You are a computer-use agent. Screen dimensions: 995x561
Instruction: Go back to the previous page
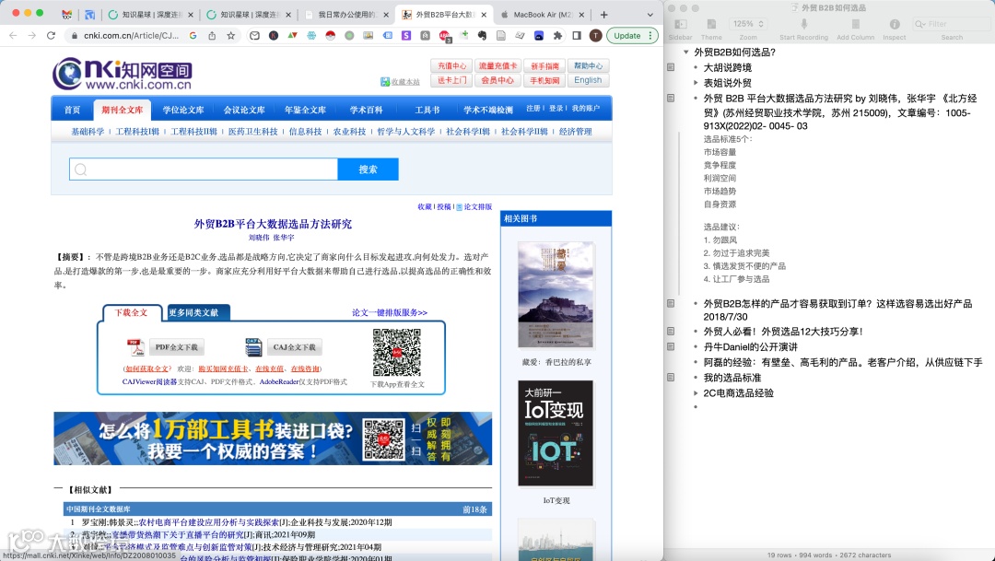point(13,36)
